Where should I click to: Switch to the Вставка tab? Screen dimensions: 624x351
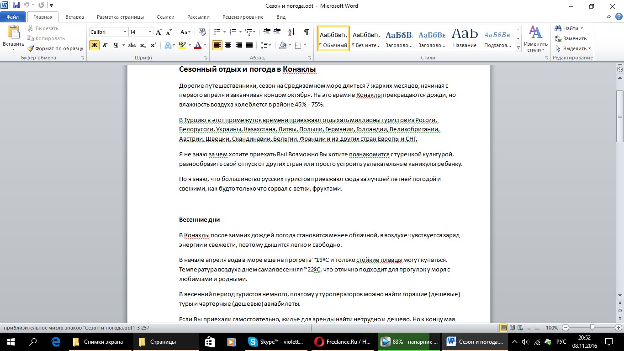[x=74, y=17]
